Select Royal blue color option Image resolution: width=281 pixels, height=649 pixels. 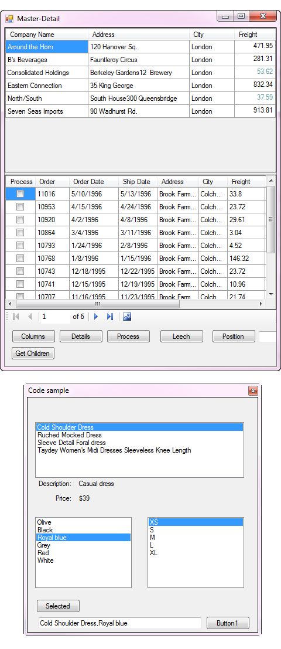pyautogui.click(x=84, y=538)
